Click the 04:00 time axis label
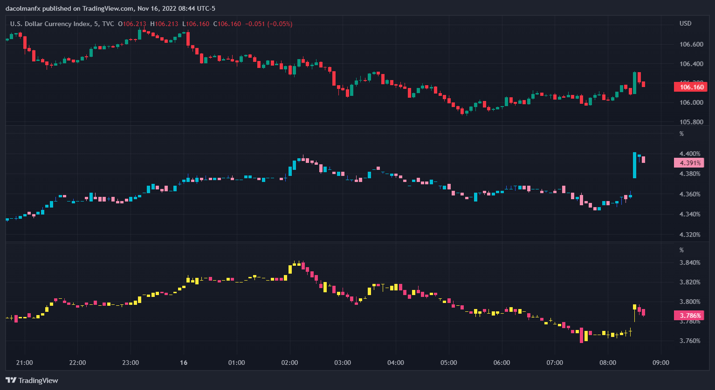Viewport: 715px width, 390px height. 396,363
